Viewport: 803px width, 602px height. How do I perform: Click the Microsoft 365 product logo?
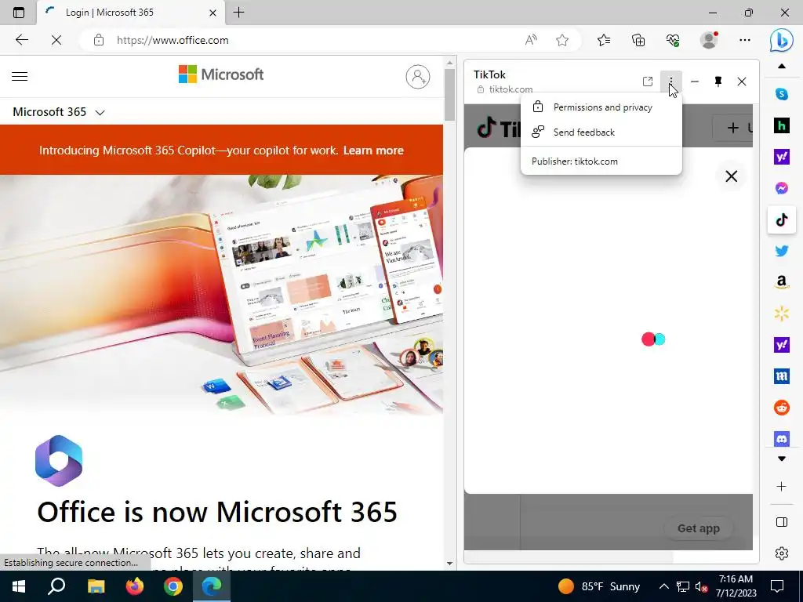click(59, 461)
